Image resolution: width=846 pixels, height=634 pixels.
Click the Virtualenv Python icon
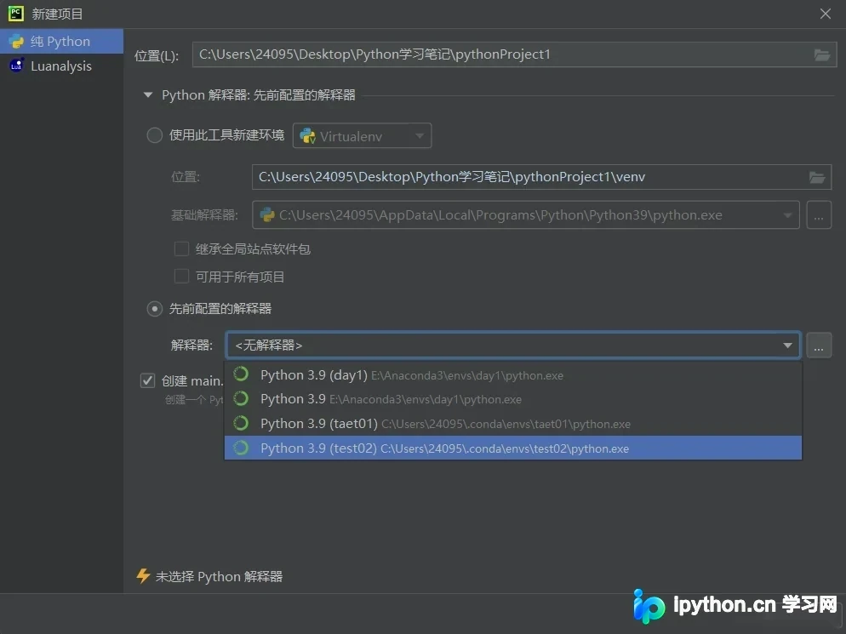[x=307, y=136]
